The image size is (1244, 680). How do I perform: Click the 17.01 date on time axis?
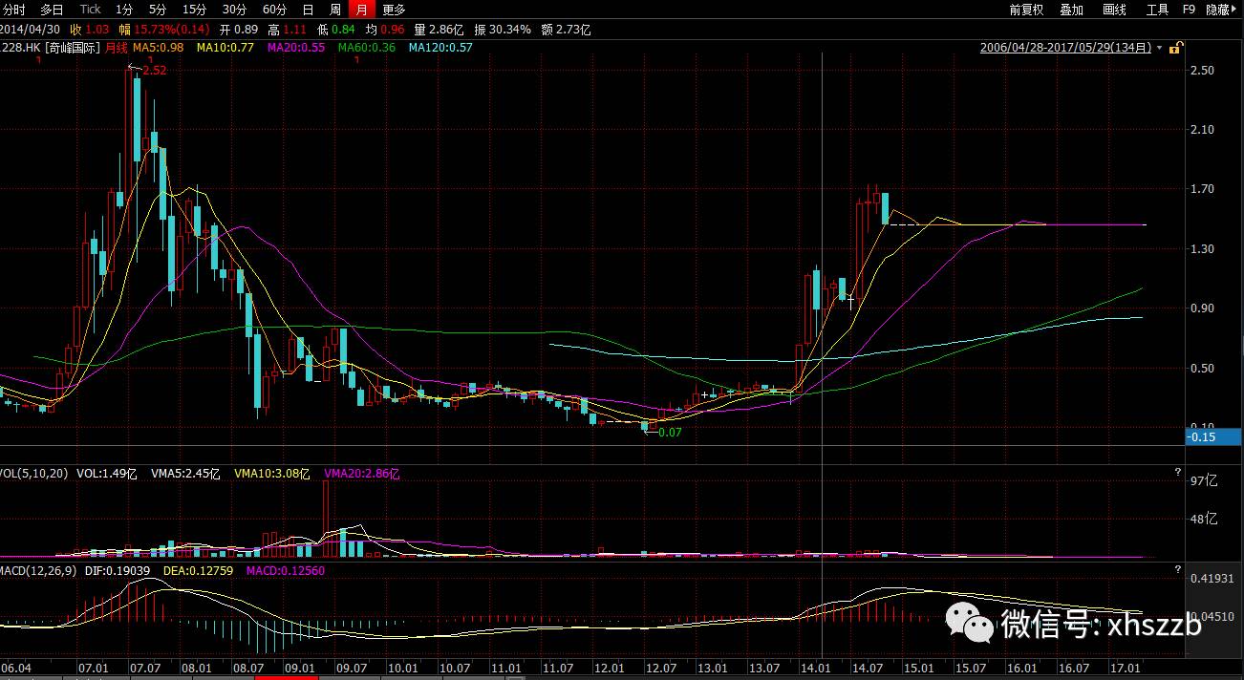click(1125, 667)
